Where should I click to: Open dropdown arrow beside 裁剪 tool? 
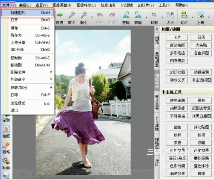tap(162, 17)
